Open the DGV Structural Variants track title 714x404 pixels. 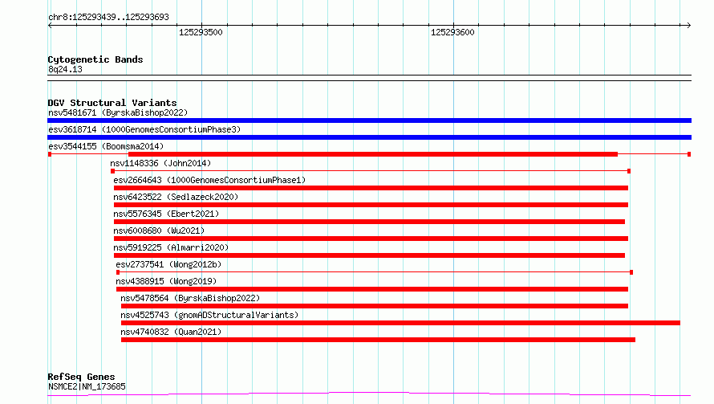[112, 103]
